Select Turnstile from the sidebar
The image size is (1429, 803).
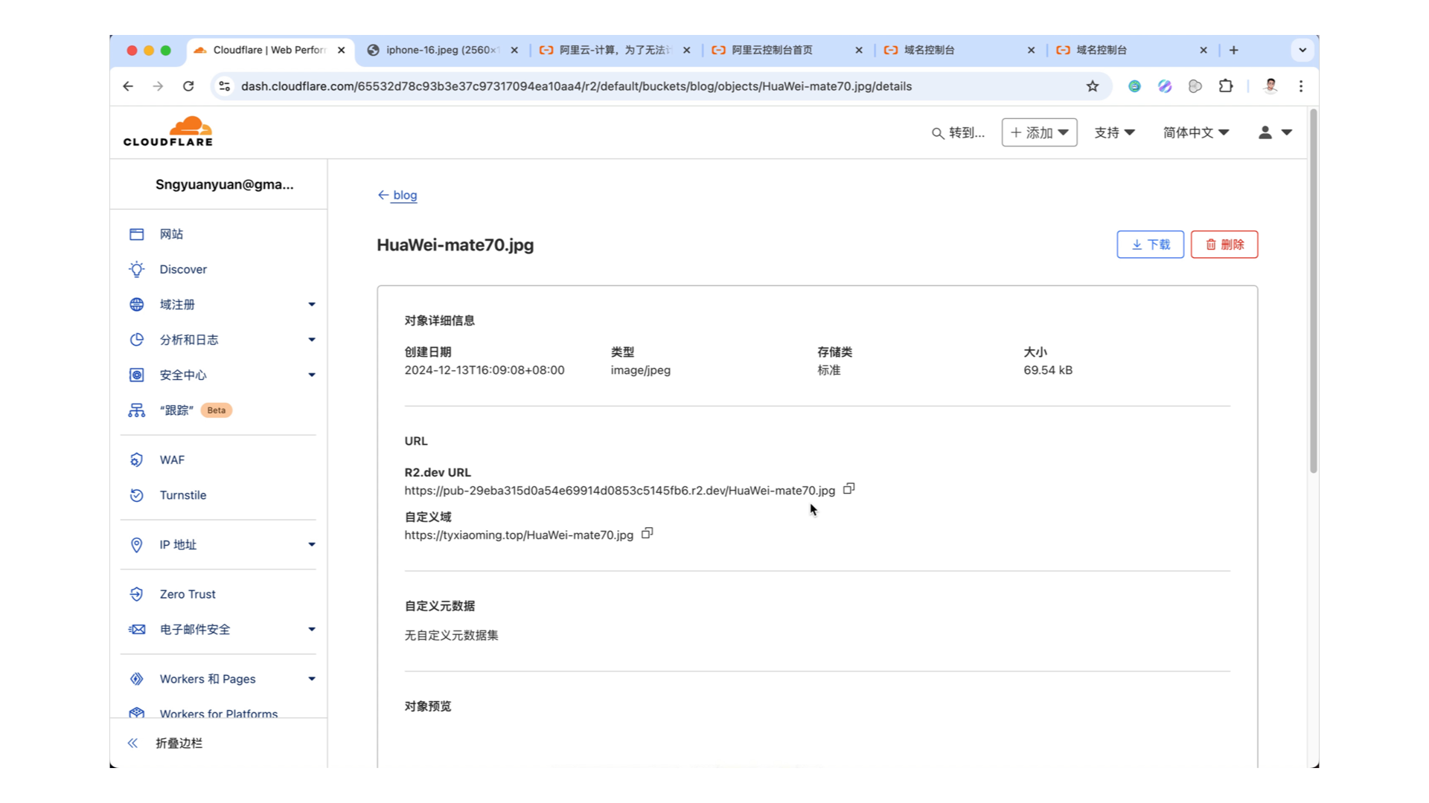(182, 494)
